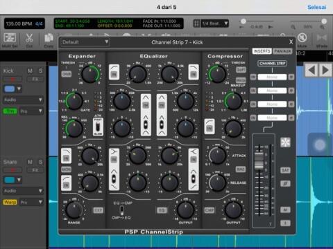Screen dimensions: 333x249
Task: Switch to the PAN/AUX tab
Action: coord(282,51)
